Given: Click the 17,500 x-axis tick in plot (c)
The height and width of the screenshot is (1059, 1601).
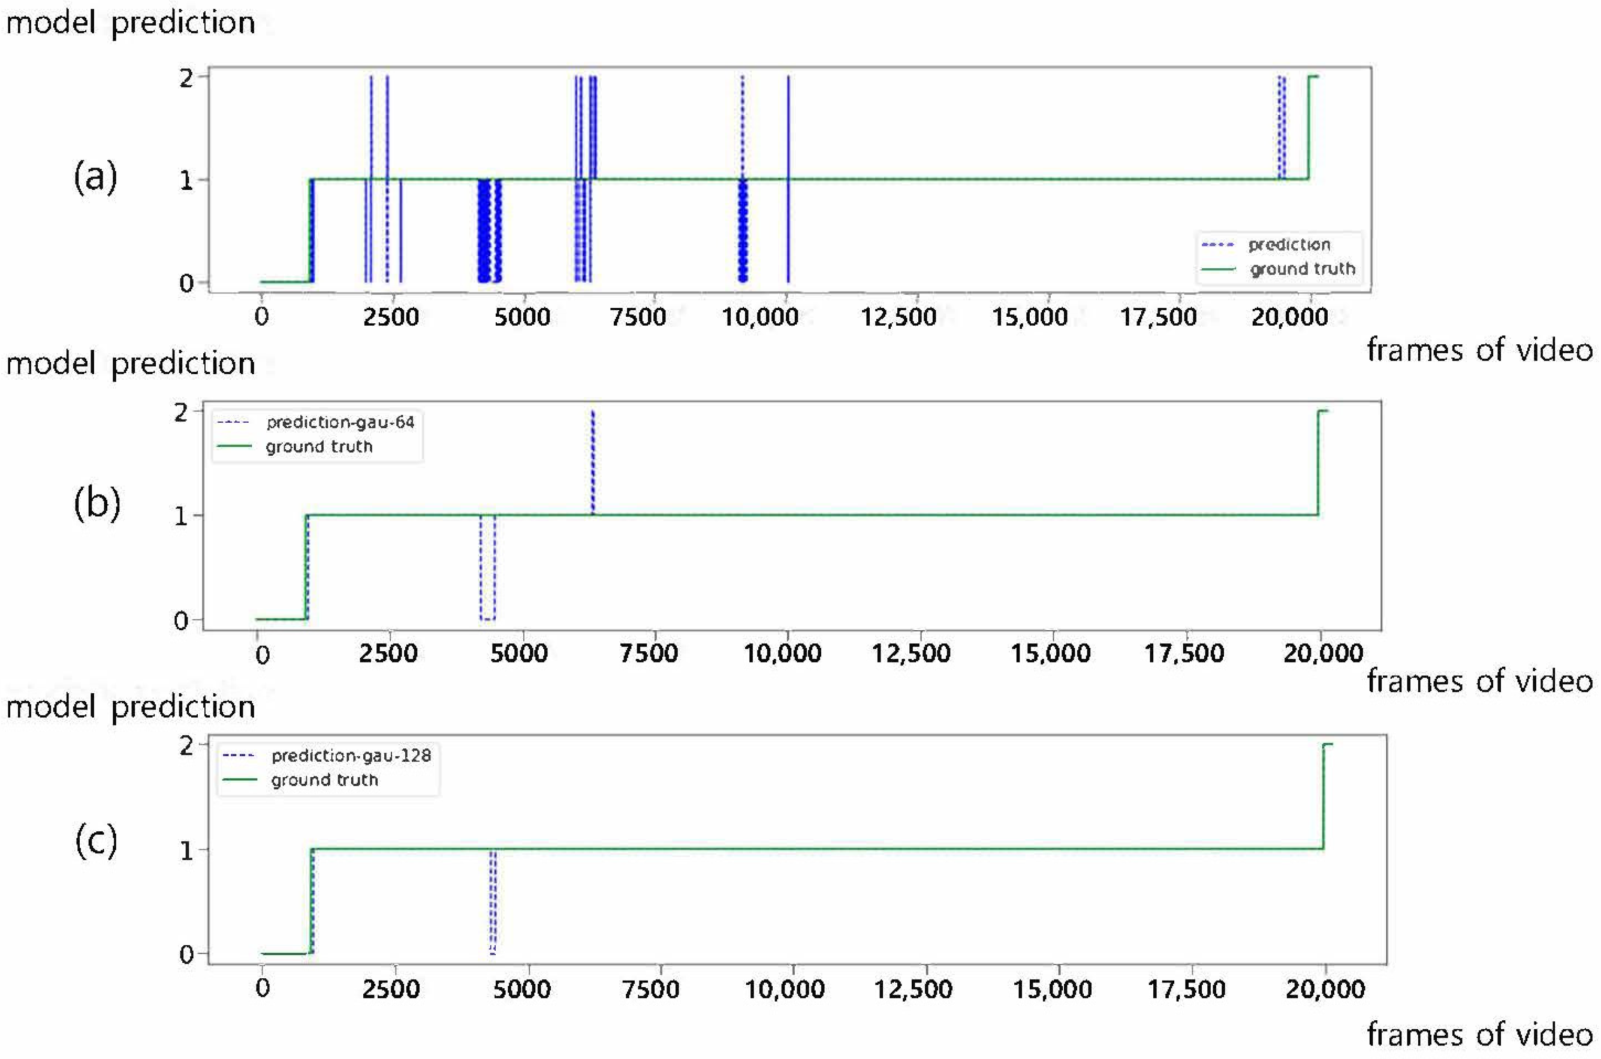Looking at the screenshot, I should (1186, 989).
